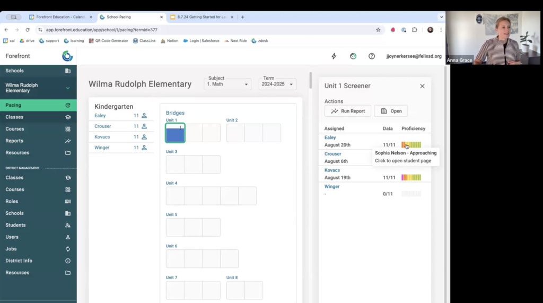This screenshot has height=303, width=543.
Task: Click the Kindergarten Ealey class name
Action: pos(100,116)
